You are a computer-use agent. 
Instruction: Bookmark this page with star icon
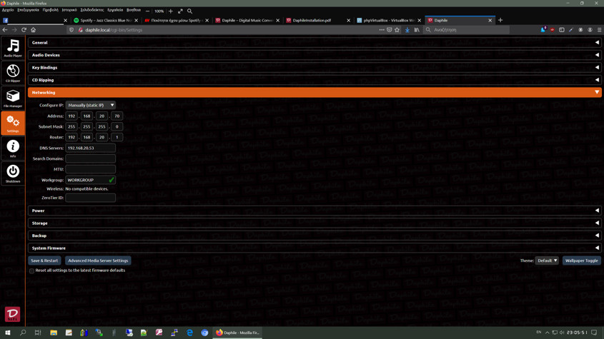(397, 30)
